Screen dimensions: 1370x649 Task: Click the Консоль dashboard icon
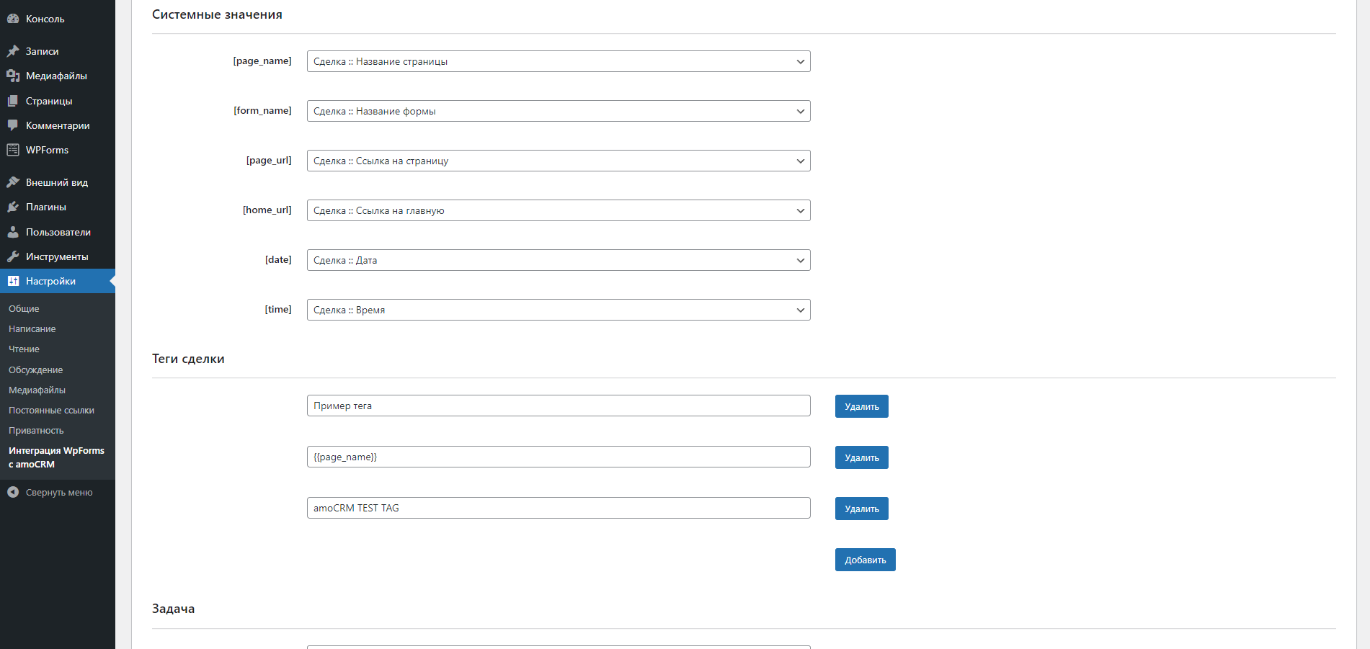coord(13,19)
